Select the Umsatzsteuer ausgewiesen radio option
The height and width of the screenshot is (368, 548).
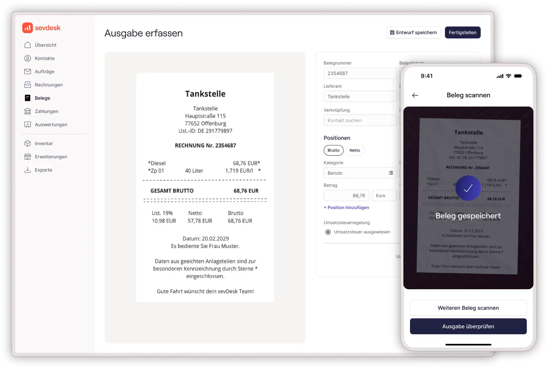[328, 232]
